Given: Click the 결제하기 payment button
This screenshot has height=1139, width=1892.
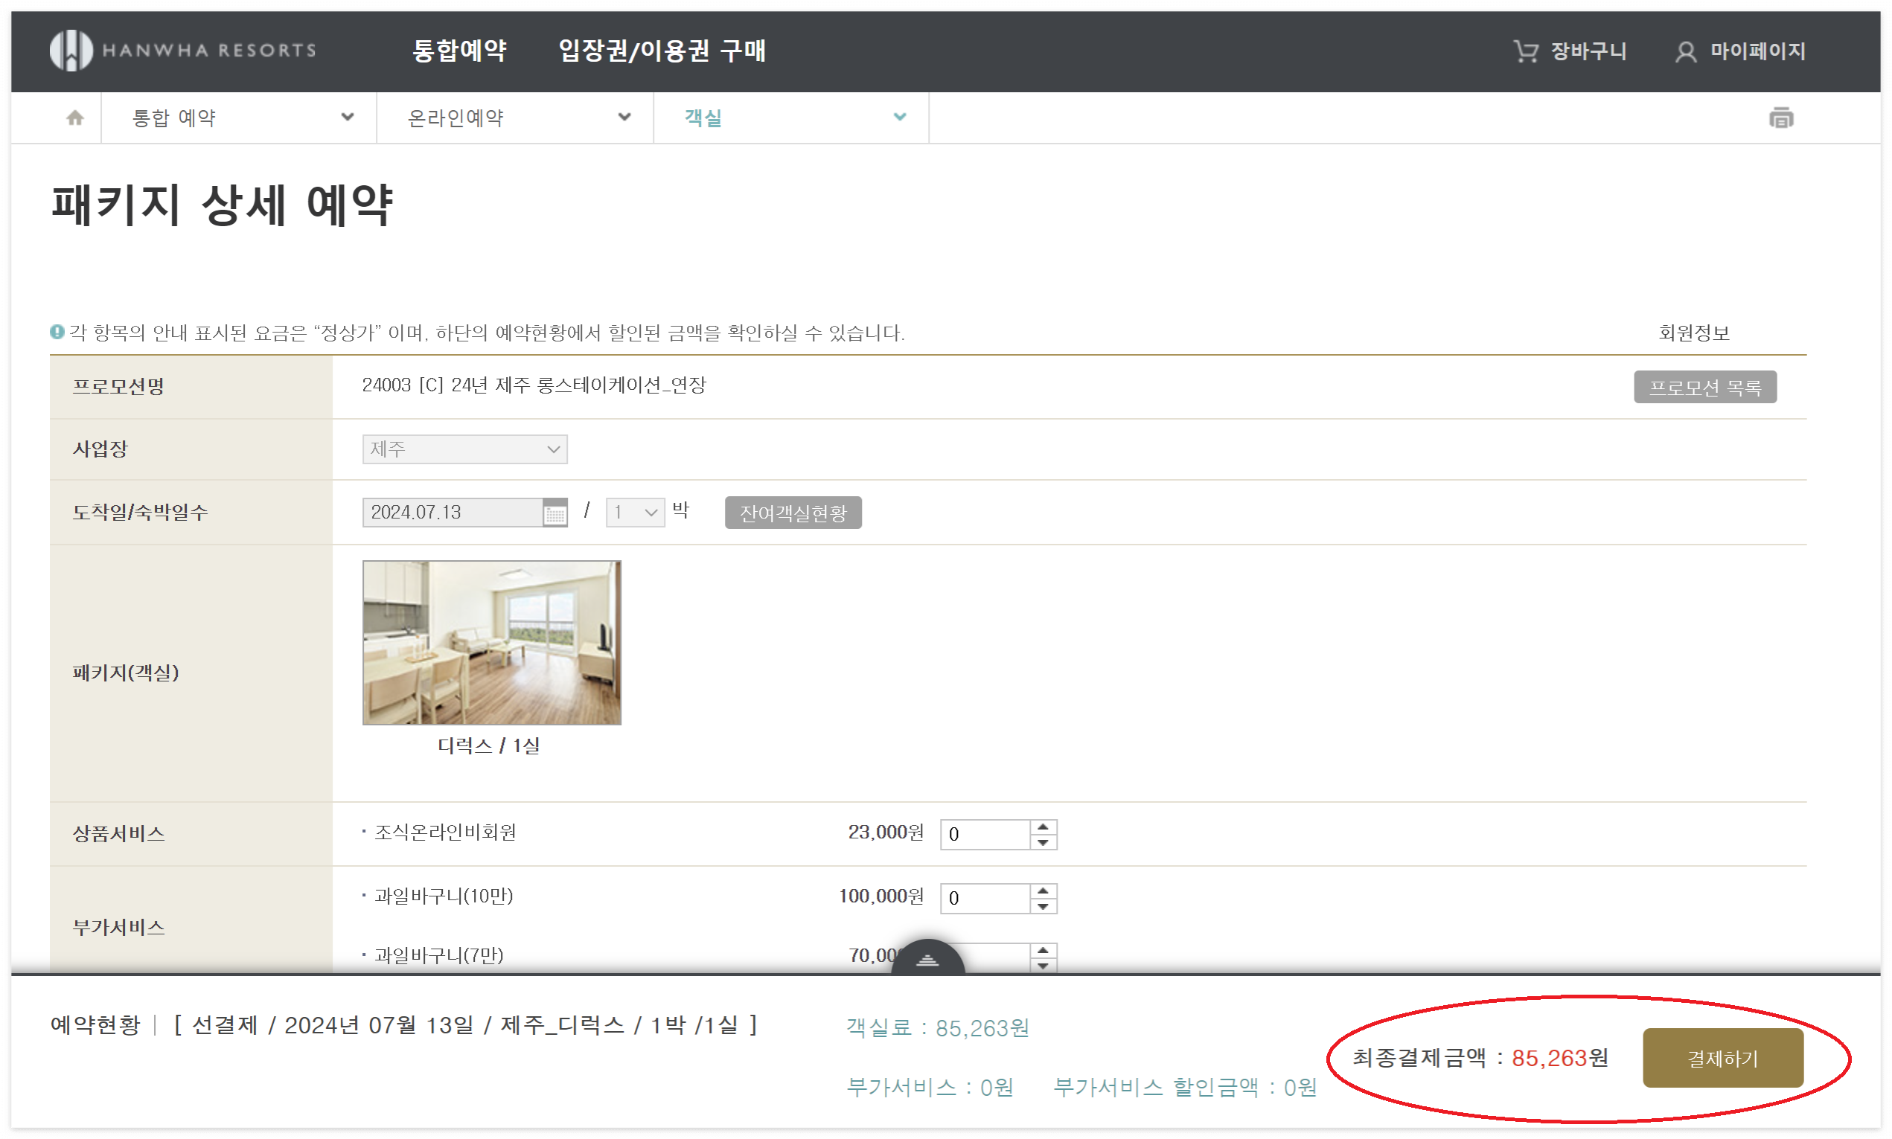Looking at the screenshot, I should coord(1722,1059).
